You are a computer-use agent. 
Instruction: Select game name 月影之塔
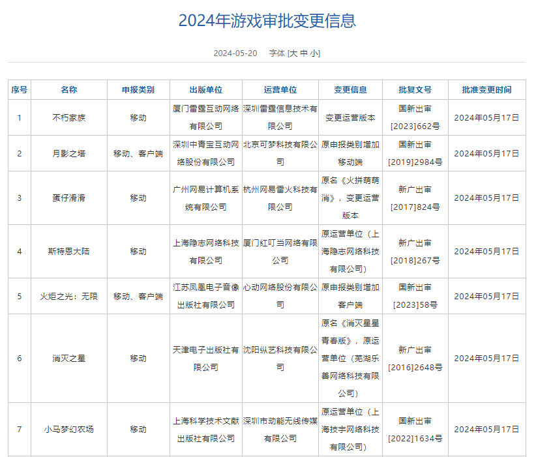[x=69, y=153]
